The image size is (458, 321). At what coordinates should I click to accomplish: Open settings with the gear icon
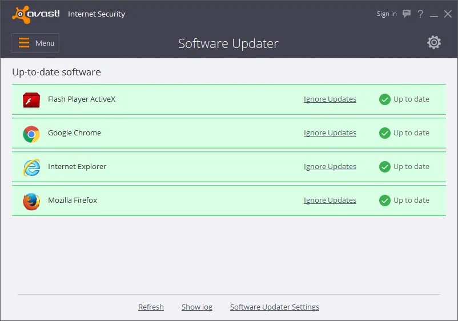point(434,43)
